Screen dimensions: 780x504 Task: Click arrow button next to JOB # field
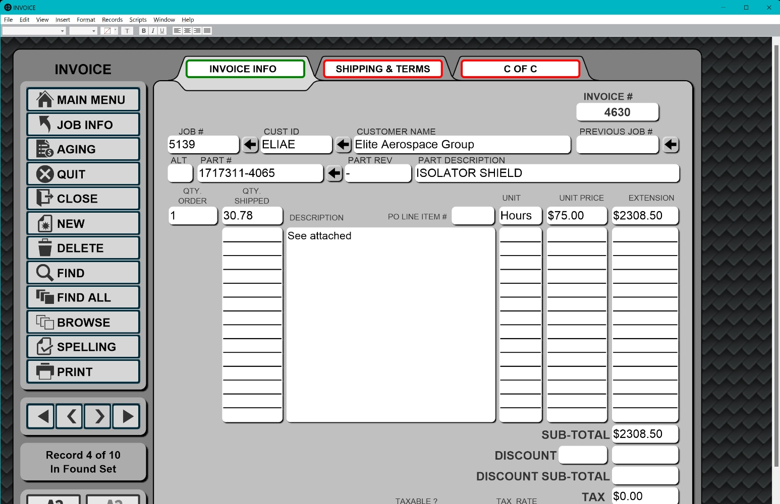tap(250, 145)
